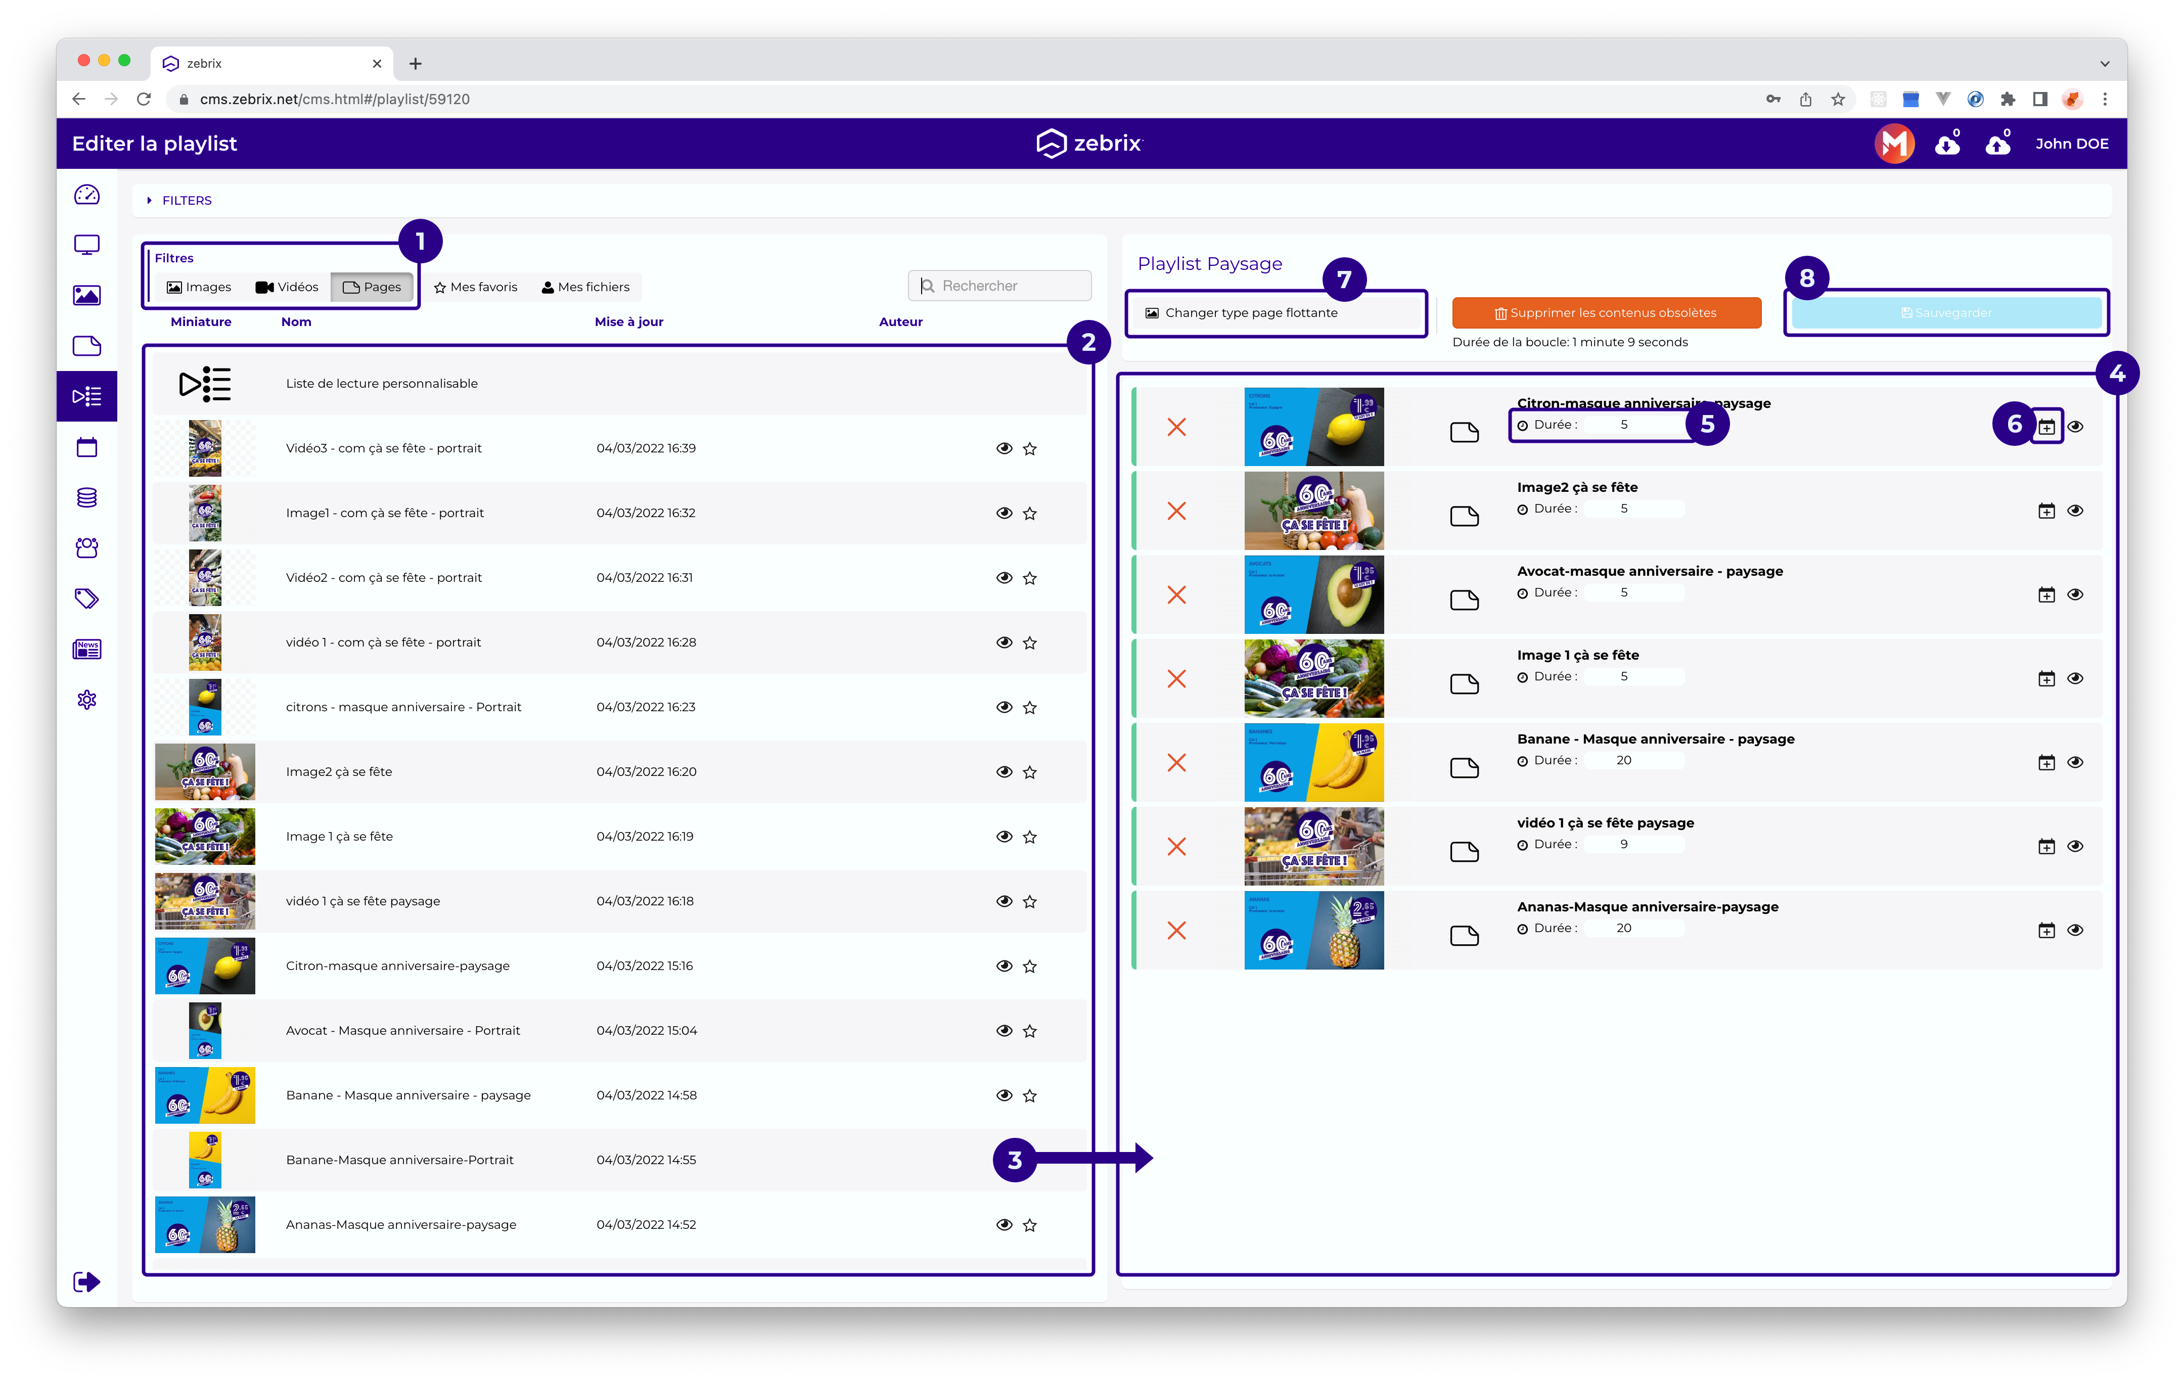
Task: Open the tags sidebar icon
Action: click(87, 598)
